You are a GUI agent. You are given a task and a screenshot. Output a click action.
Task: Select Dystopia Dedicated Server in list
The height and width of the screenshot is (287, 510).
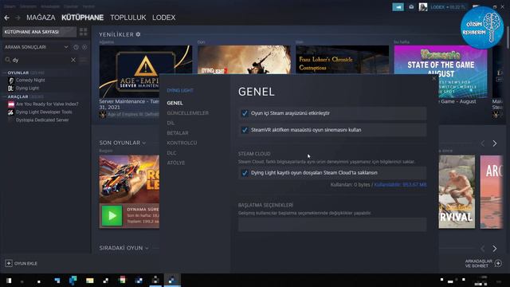coord(42,120)
